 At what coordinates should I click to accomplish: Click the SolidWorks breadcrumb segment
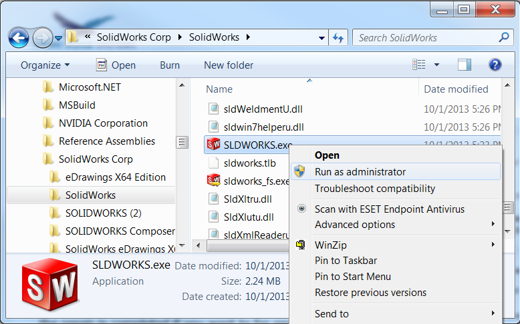click(214, 37)
